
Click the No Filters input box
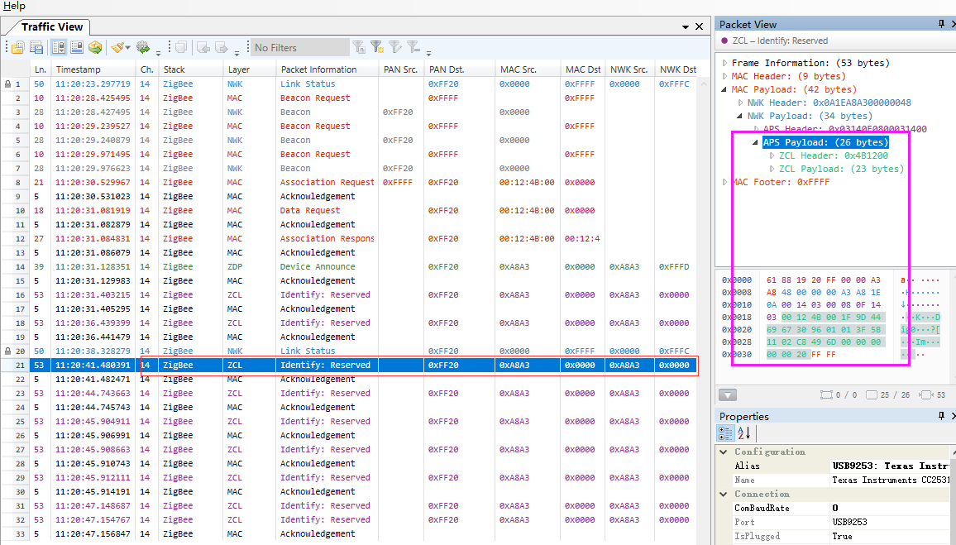click(x=299, y=48)
